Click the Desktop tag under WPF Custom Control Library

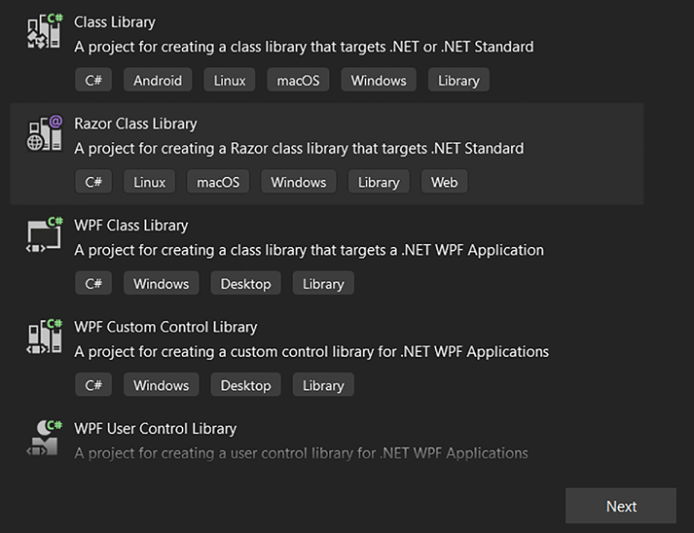(245, 385)
